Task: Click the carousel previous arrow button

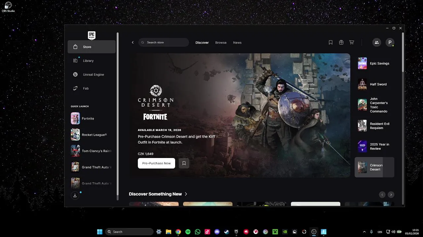Action: point(382,195)
